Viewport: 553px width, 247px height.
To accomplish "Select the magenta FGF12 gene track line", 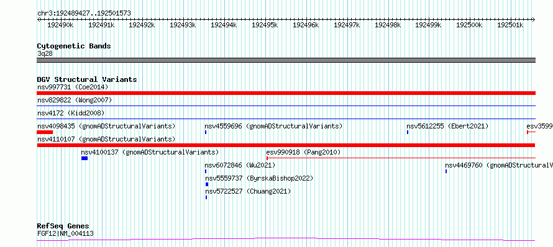I will point(286,240).
